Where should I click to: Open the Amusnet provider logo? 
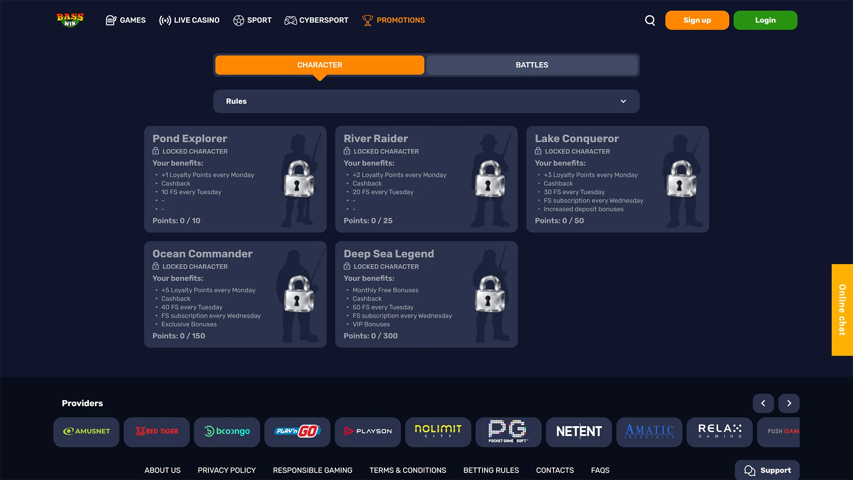click(x=86, y=432)
